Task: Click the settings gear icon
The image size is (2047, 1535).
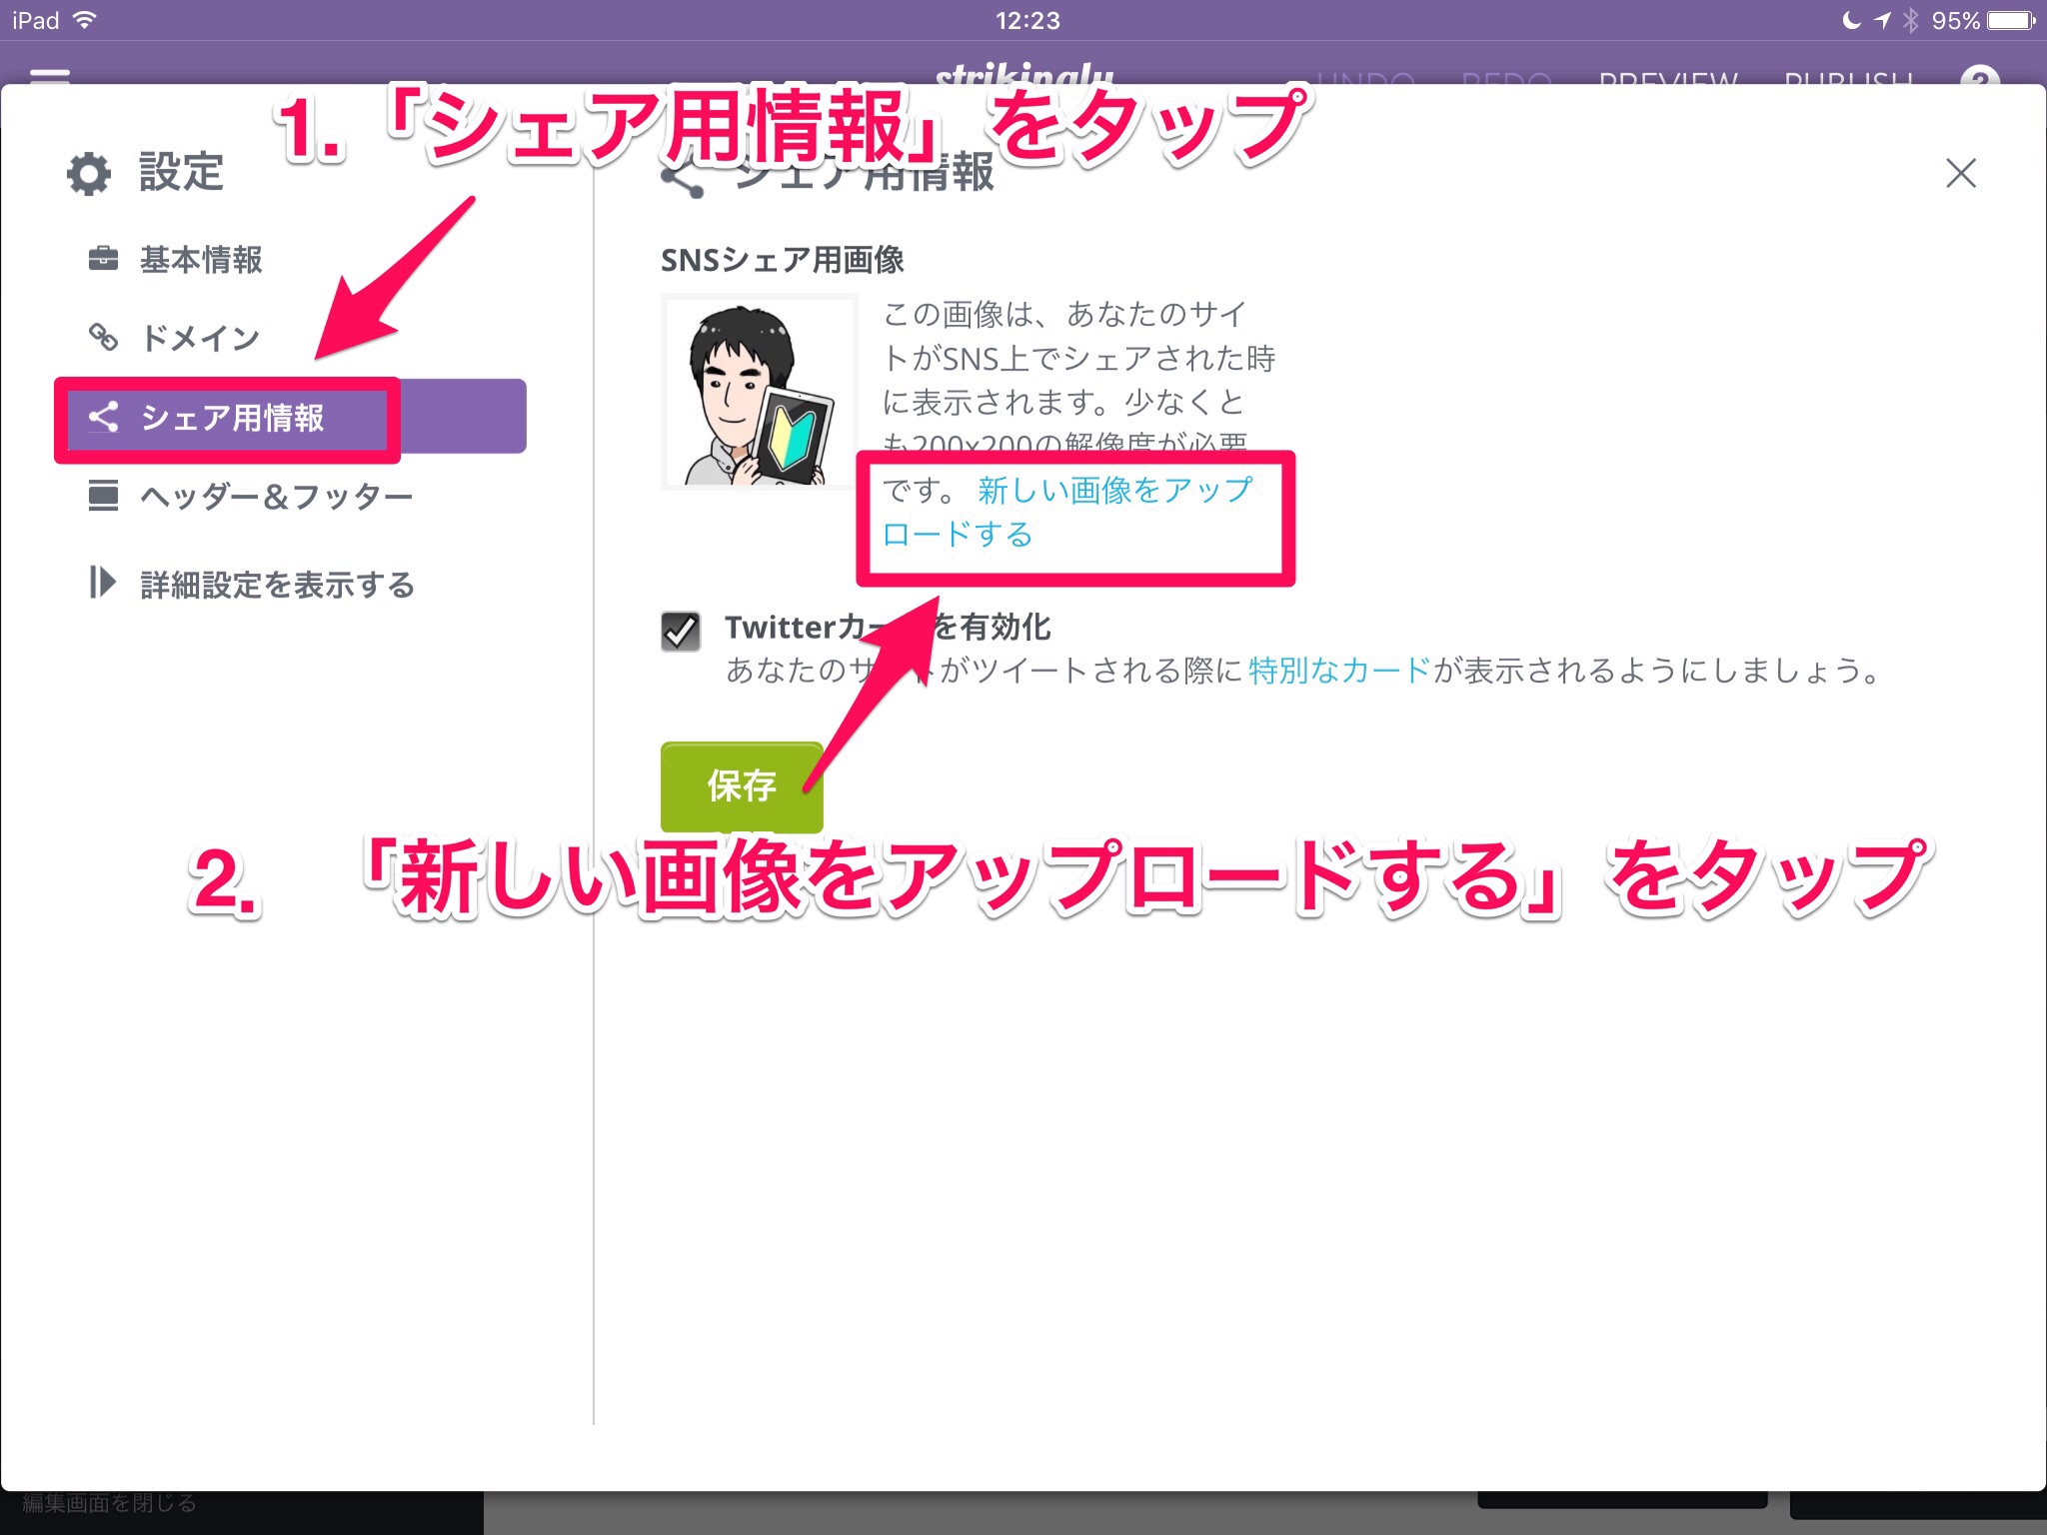Action: coord(89,174)
